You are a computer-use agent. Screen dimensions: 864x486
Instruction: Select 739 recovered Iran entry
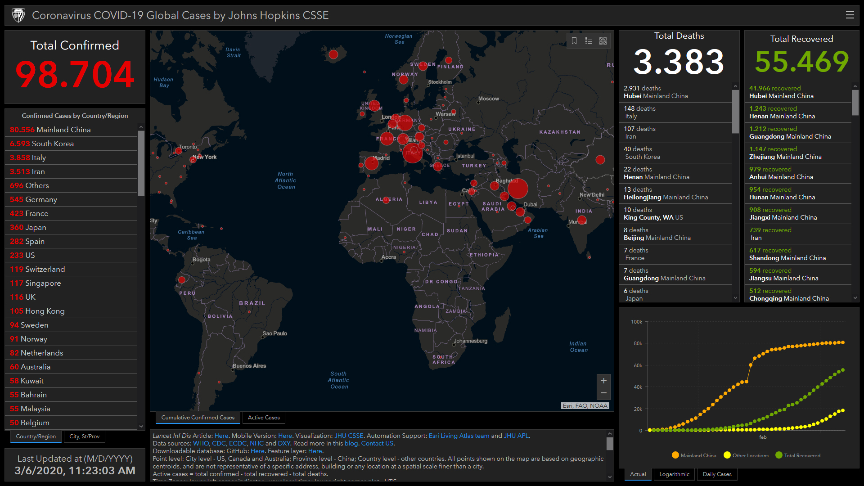click(x=798, y=234)
